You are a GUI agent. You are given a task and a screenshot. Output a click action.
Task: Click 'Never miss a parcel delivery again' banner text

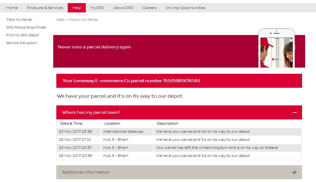click(94, 47)
